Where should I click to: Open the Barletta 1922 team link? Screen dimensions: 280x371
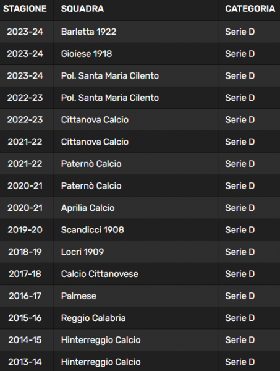[x=88, y=32]
